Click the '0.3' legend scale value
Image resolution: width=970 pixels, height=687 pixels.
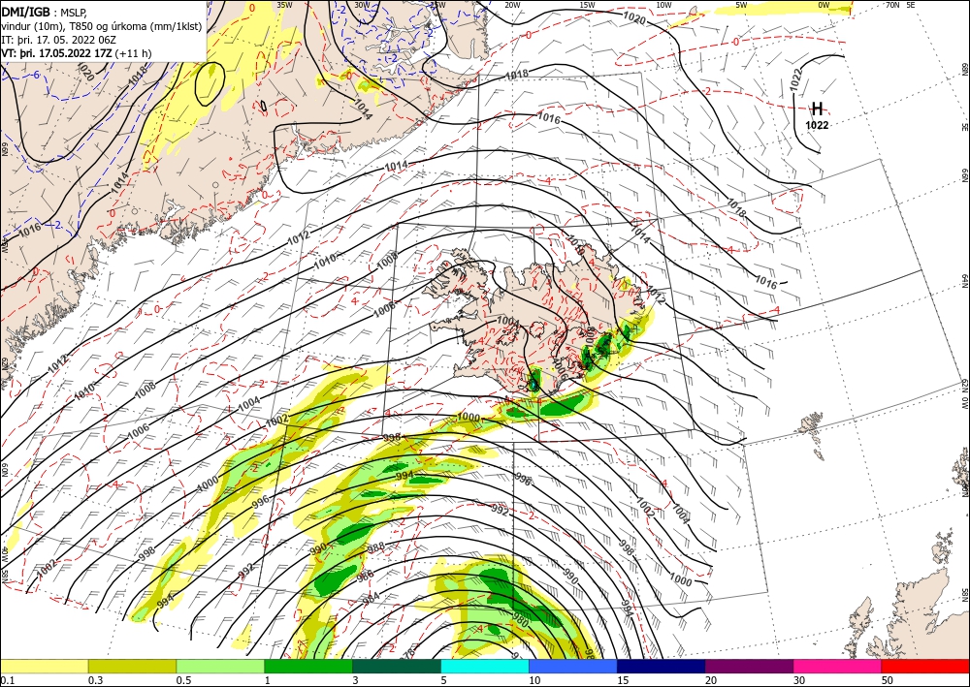click(x=95, y=679)
